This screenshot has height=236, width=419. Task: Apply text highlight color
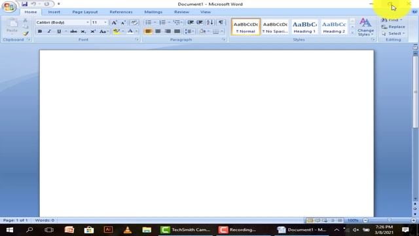117,31
